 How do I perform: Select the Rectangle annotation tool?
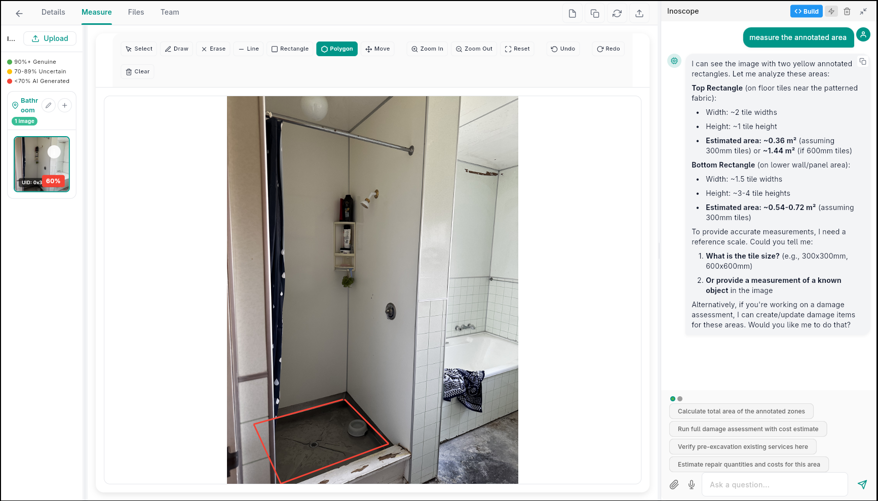290,49
